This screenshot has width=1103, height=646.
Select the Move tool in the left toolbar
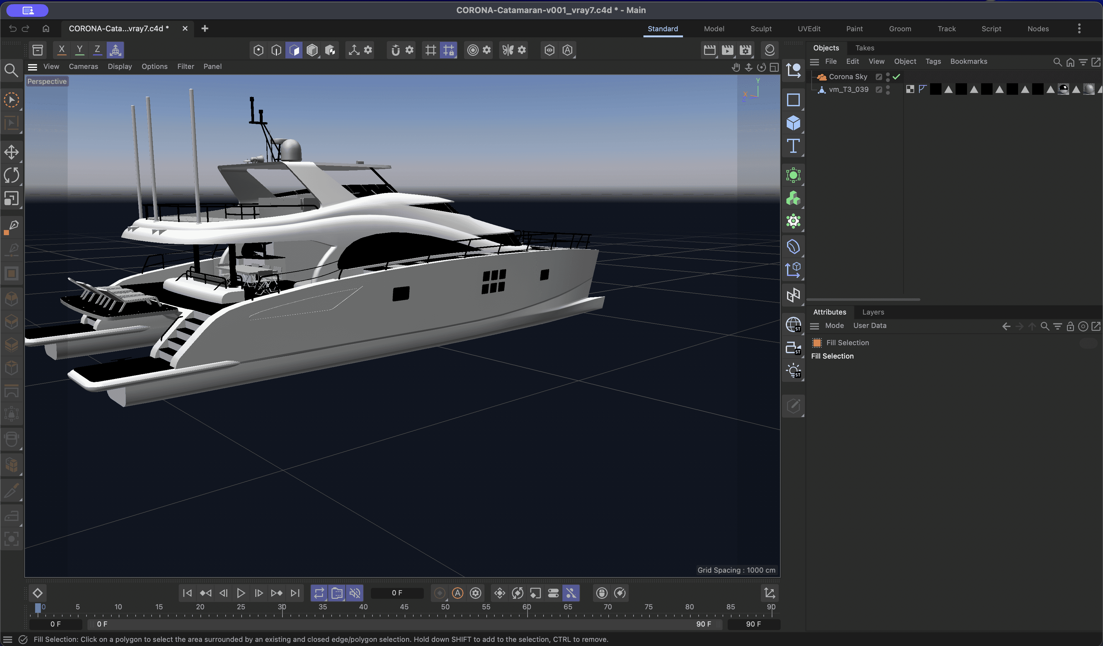pos(12,152)
